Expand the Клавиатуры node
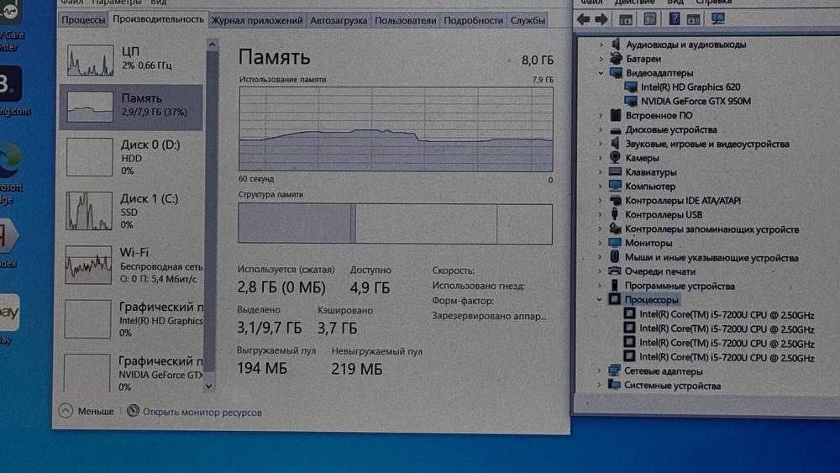This screenshot has height=473, width=840. pos(601,172)
